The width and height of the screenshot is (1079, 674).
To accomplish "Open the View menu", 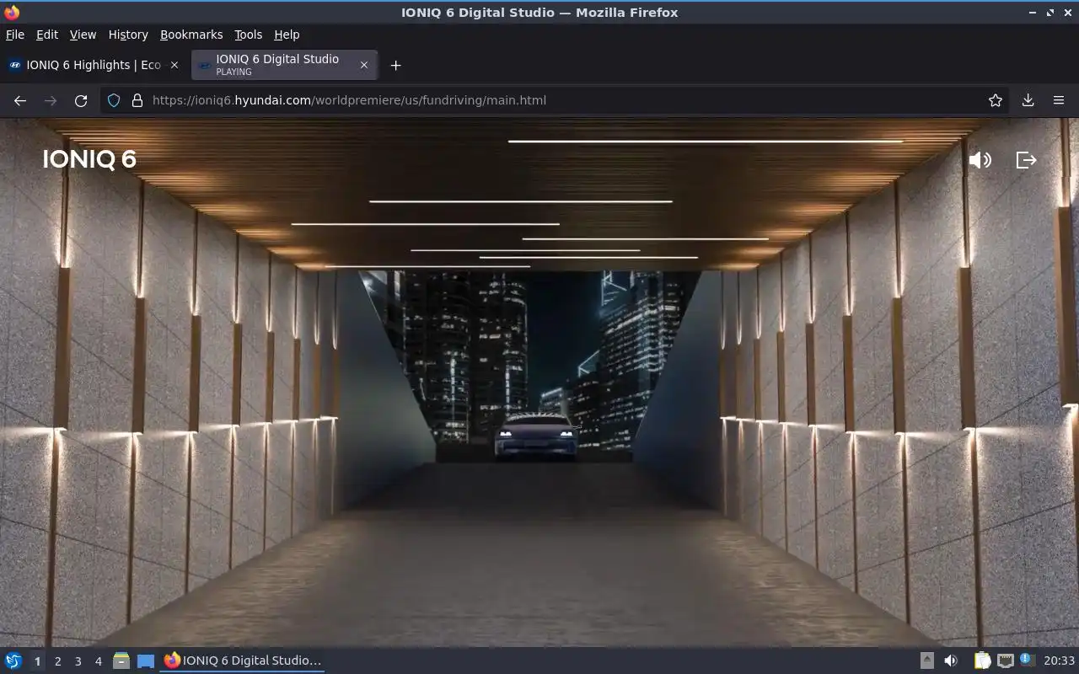I will click(83, 35).
